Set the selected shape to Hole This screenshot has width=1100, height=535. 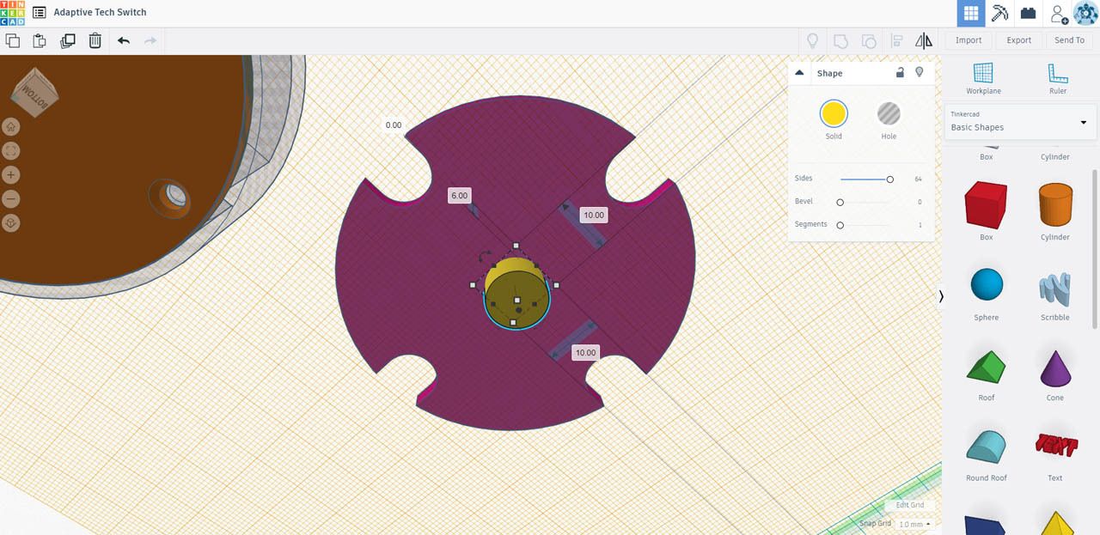[x=889, y=112]
